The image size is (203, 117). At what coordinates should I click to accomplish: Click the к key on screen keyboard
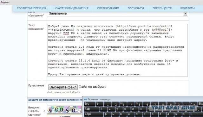point(127,109)
